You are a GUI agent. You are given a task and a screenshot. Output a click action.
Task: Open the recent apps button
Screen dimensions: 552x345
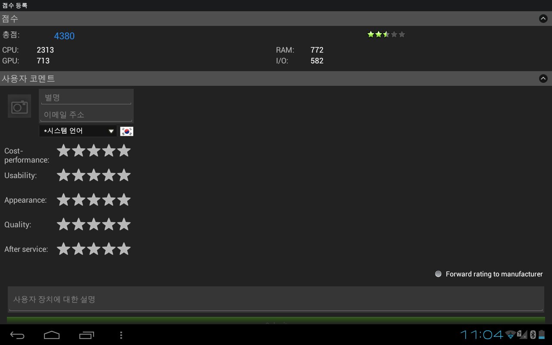tap(86, 335)
